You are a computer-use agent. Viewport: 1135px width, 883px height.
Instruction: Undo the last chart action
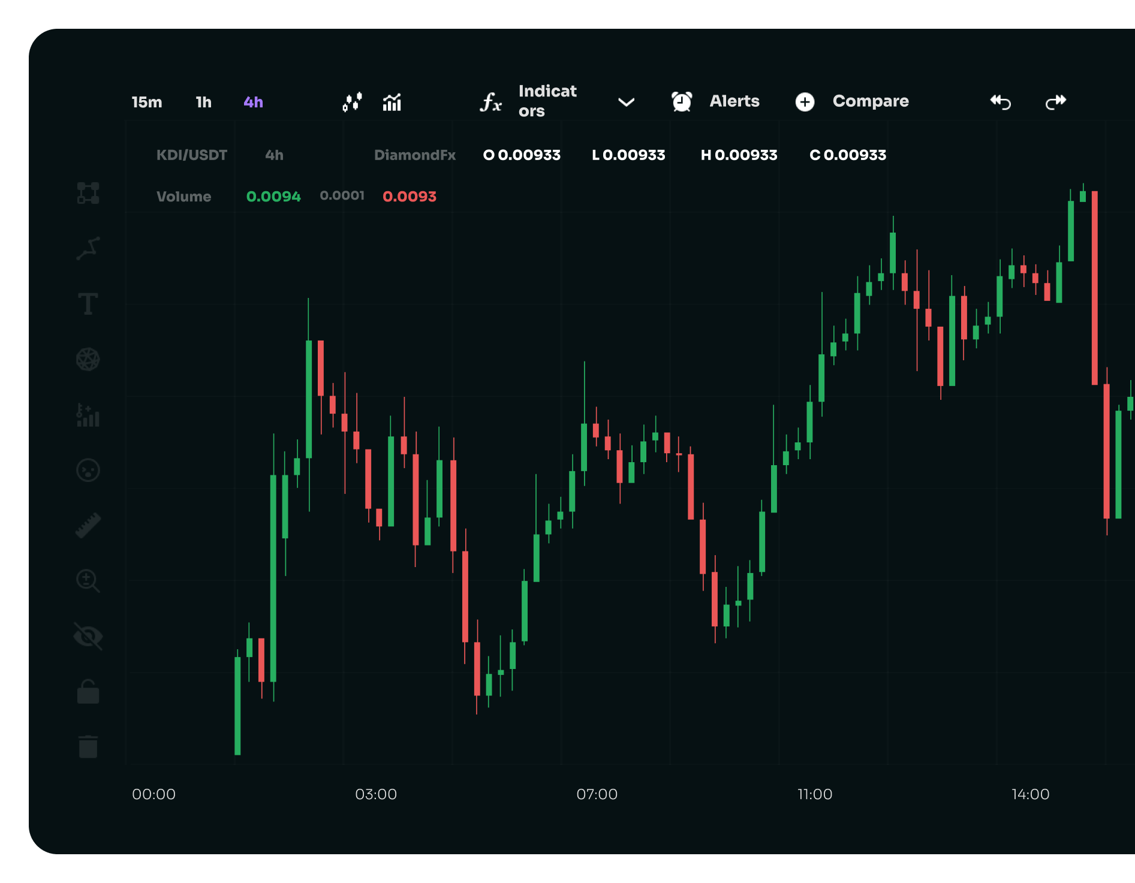(1001, 102)
